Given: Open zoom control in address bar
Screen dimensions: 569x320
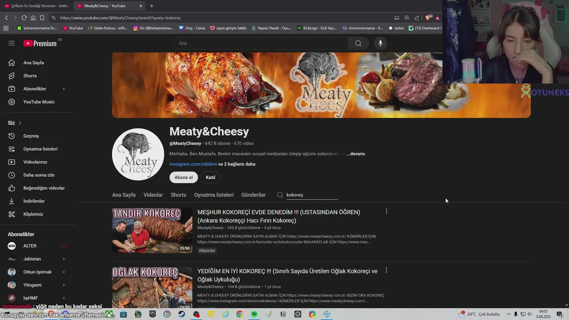Looking at the screenshot, I should click(x=407, y=18).
